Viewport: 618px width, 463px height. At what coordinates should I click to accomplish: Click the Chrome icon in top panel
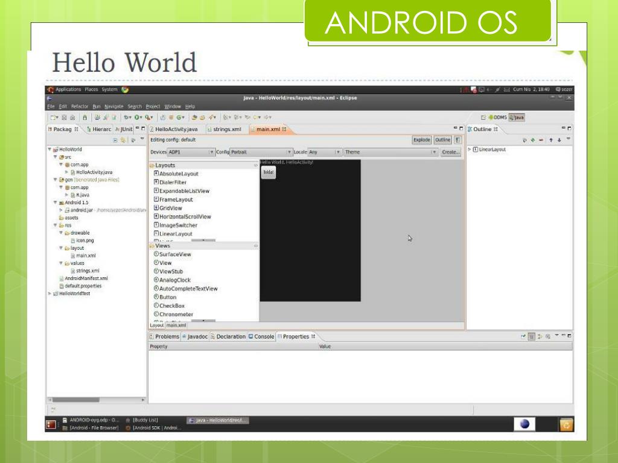pyautogui.click(x=125, y=90)
